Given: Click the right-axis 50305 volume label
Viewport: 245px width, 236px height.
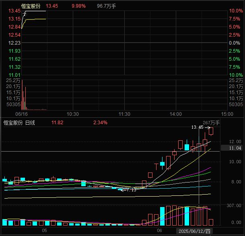Looking at the screenshot, I should click(x=236, y=105).
